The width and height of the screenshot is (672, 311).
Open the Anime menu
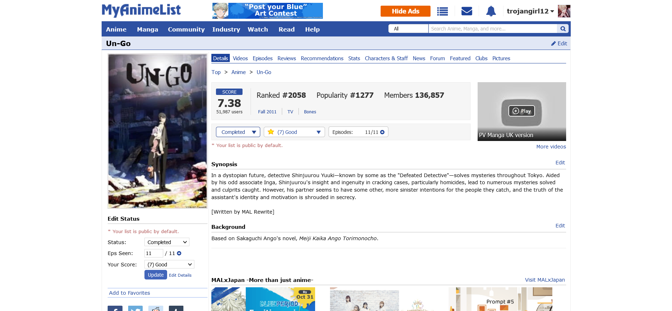116,29
